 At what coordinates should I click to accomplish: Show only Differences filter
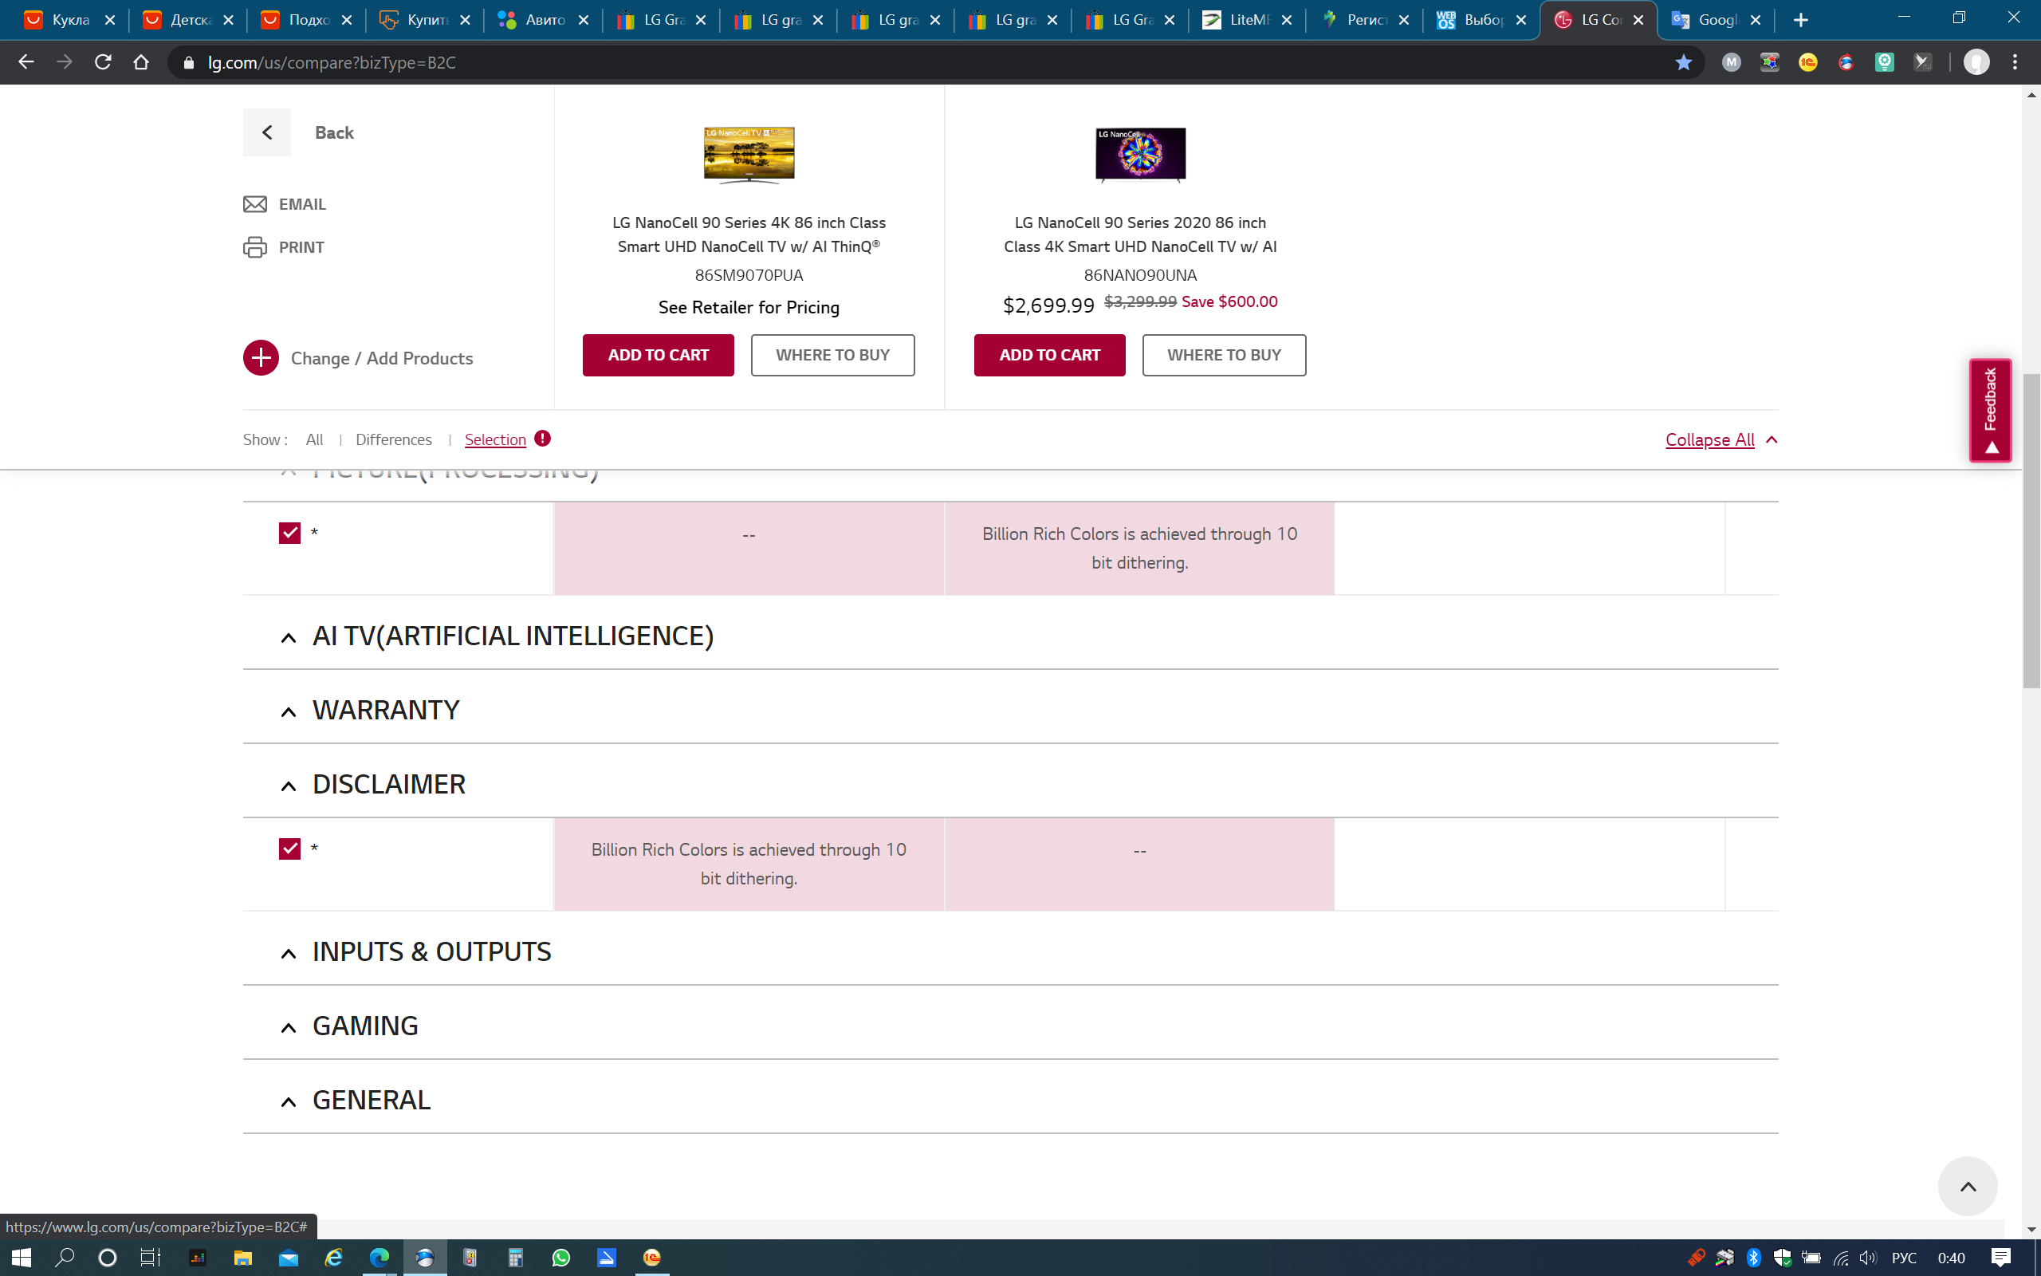393,439
